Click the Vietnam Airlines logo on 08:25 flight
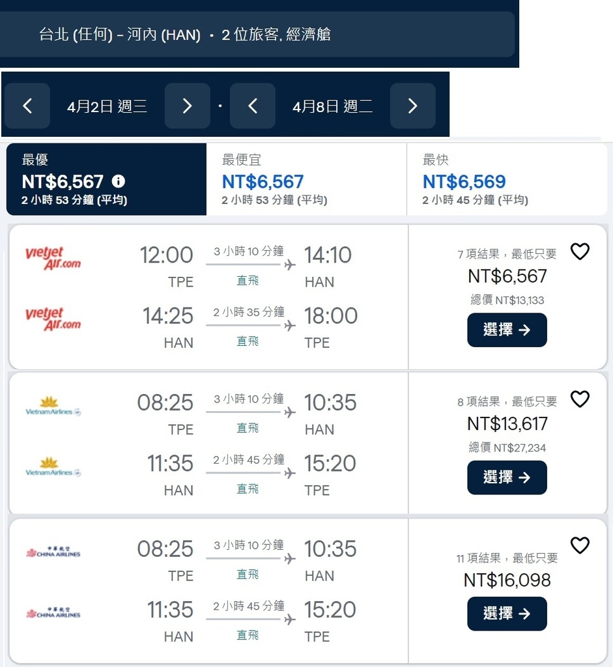This screenshot has width=613, height=667. tap(53, 406)
